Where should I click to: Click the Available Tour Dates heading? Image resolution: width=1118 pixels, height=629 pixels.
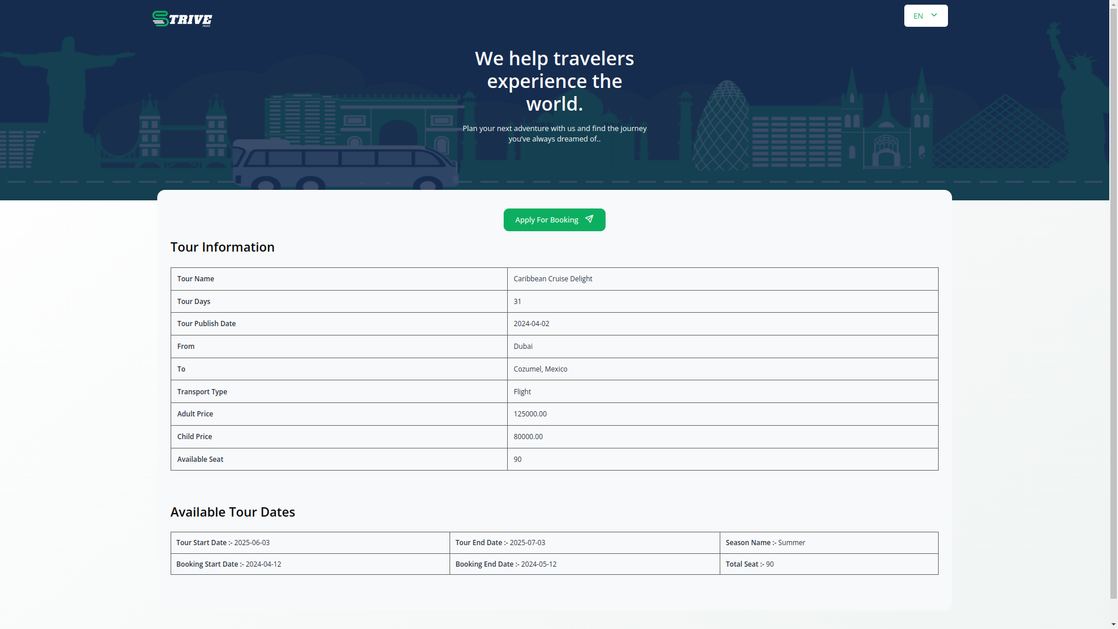click(232, 512)
